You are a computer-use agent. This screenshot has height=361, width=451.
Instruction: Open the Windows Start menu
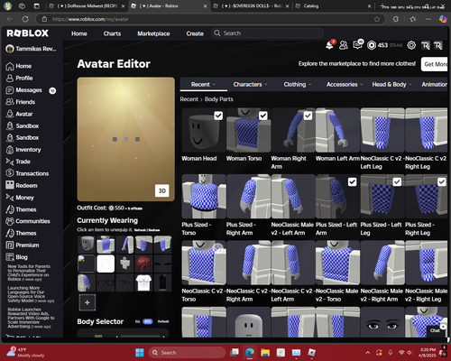click(140, 353)
